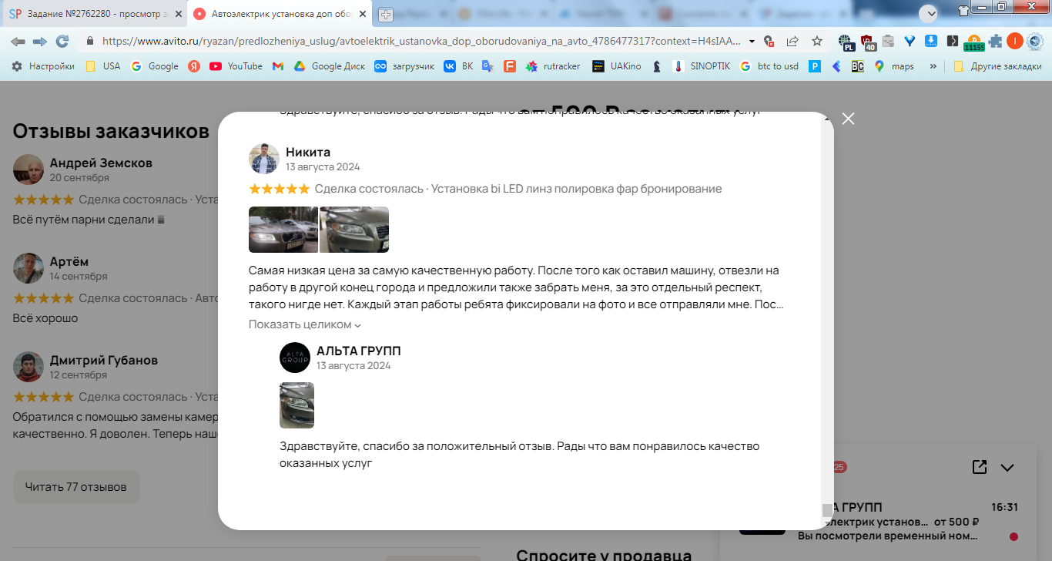Open АЛЬТА ГРУПП seller reply name
The height and width of the screenshot is (561, 1052).
coord(358,351)
